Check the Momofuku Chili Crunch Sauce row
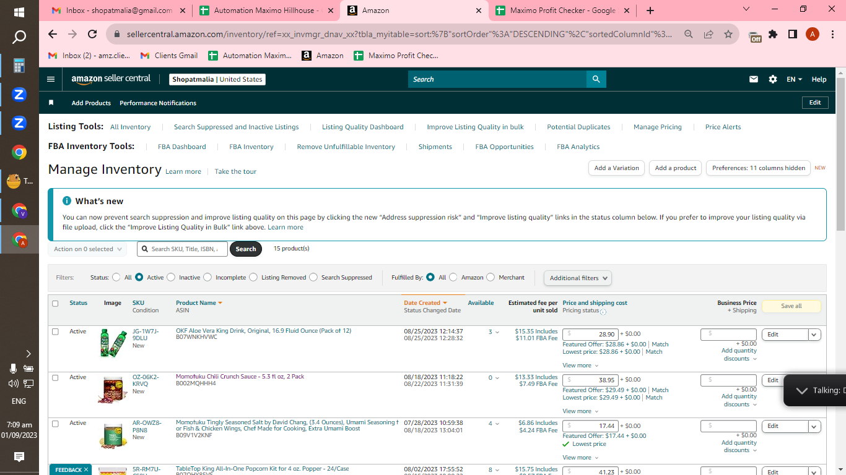Image resolution: width=846 pixels, height=475 pixels. click(x=55, y=377)
